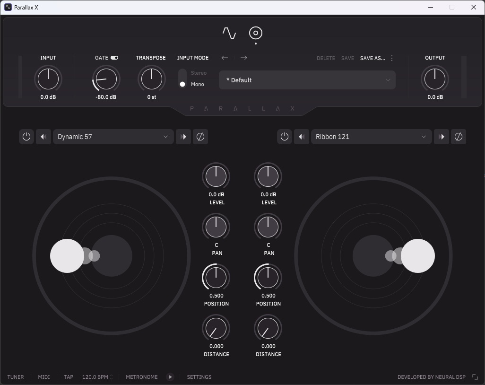
Task: Select the cab simulator target icon
Action: click(255, 33)
